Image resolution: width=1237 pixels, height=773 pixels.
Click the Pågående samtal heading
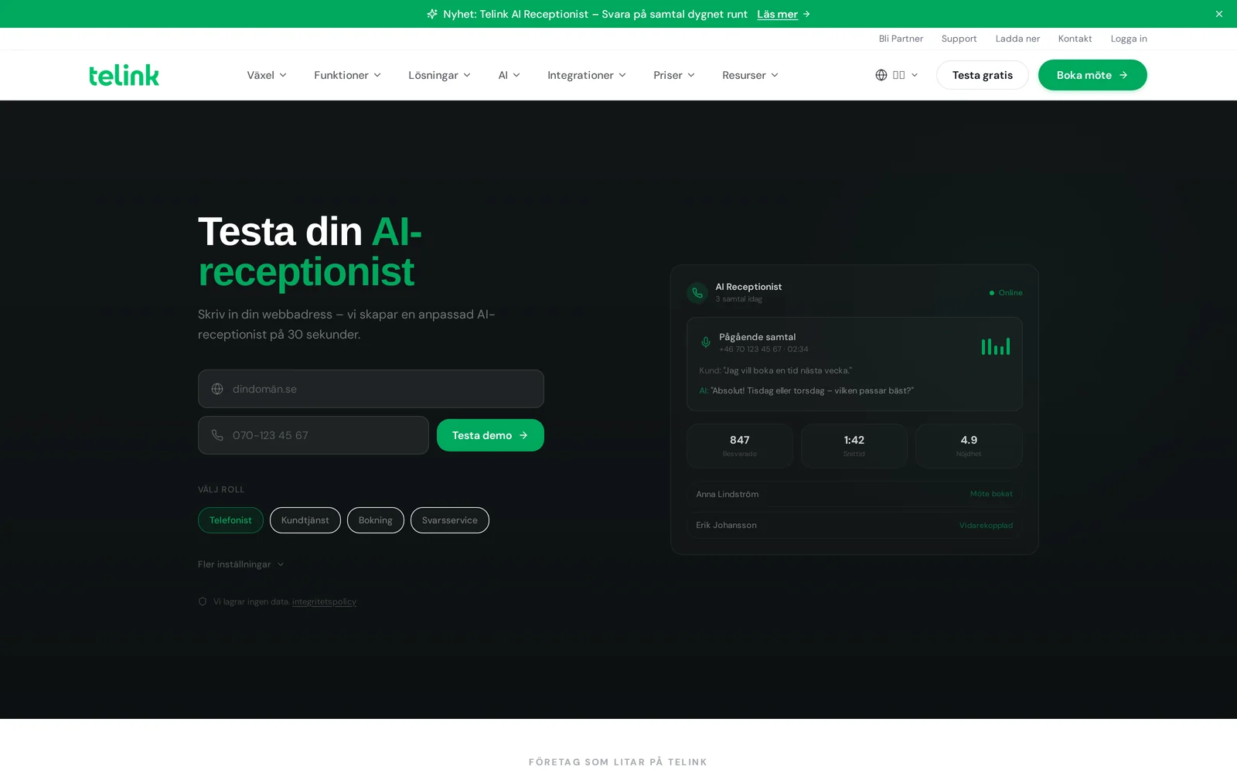tap(757, 337)
